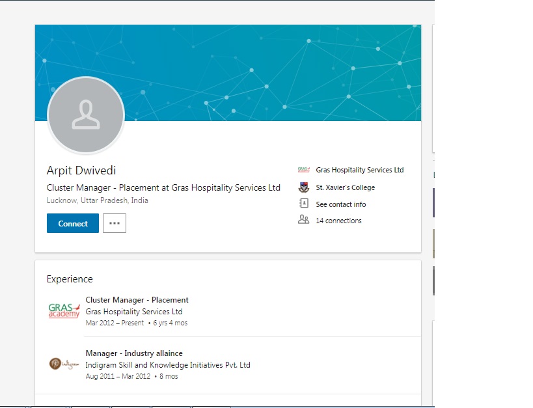This screenshot has width=533, height=408.
Task: Click the Experience section heading
Action: coord(70,279)
